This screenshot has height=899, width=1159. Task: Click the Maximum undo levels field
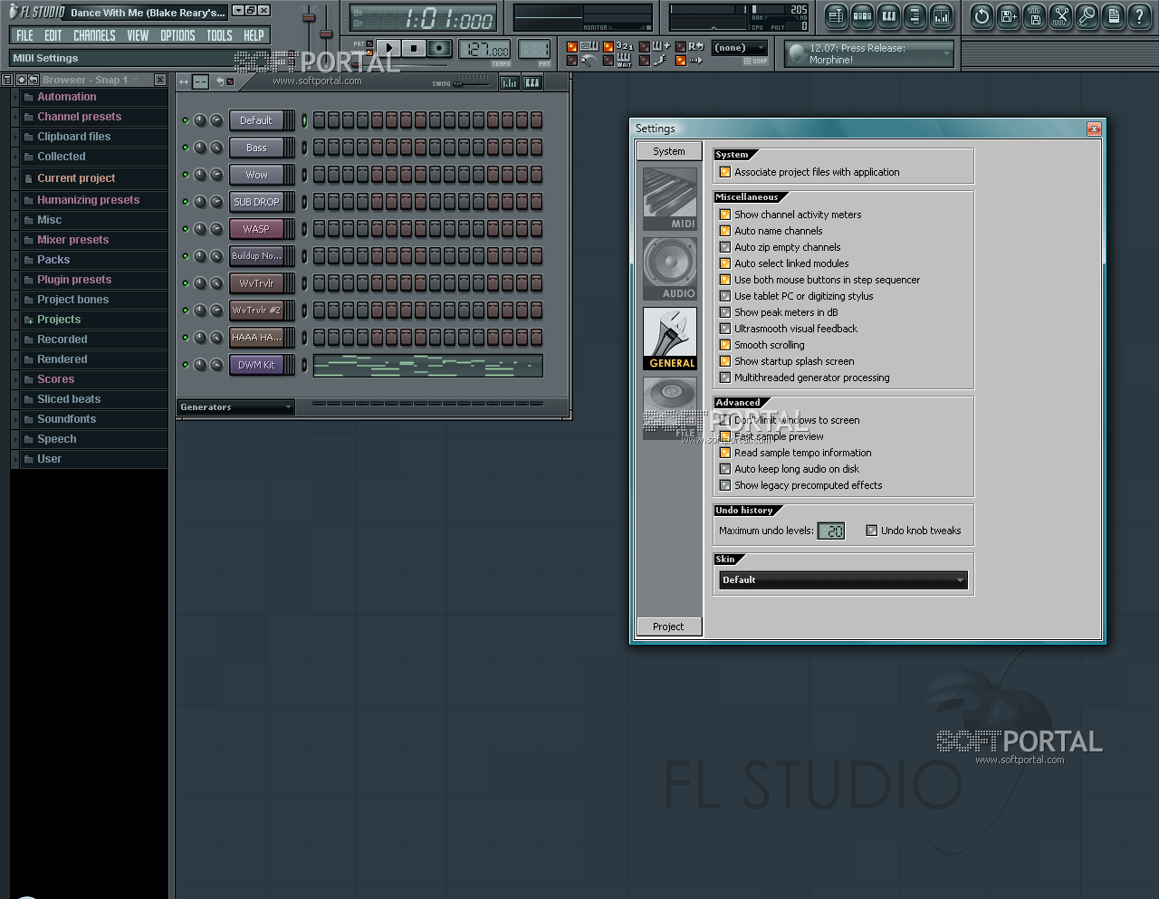coord(831,531)
